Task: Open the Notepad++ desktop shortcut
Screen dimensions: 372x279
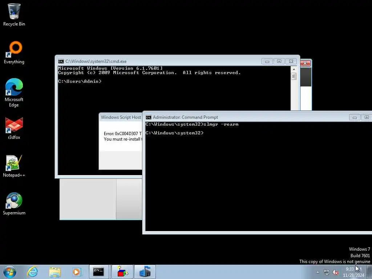Action: coord(14,166)
